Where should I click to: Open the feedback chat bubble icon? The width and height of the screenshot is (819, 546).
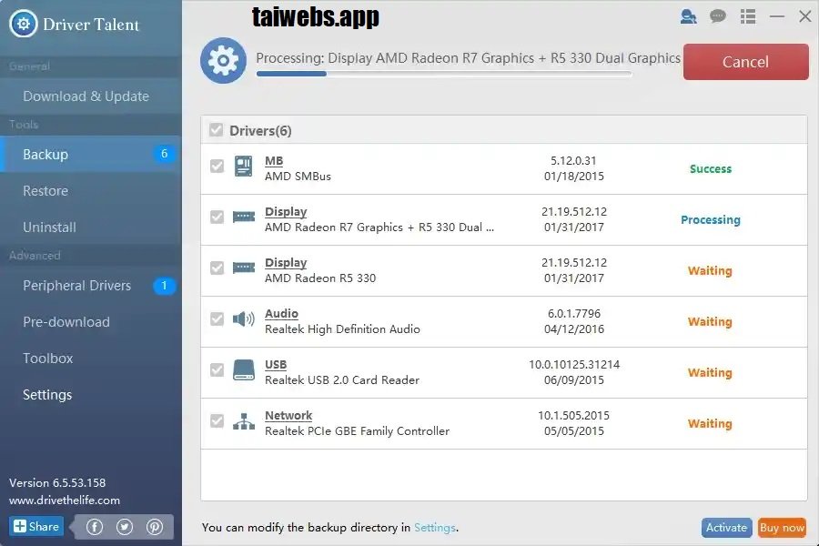click(718, 16)
